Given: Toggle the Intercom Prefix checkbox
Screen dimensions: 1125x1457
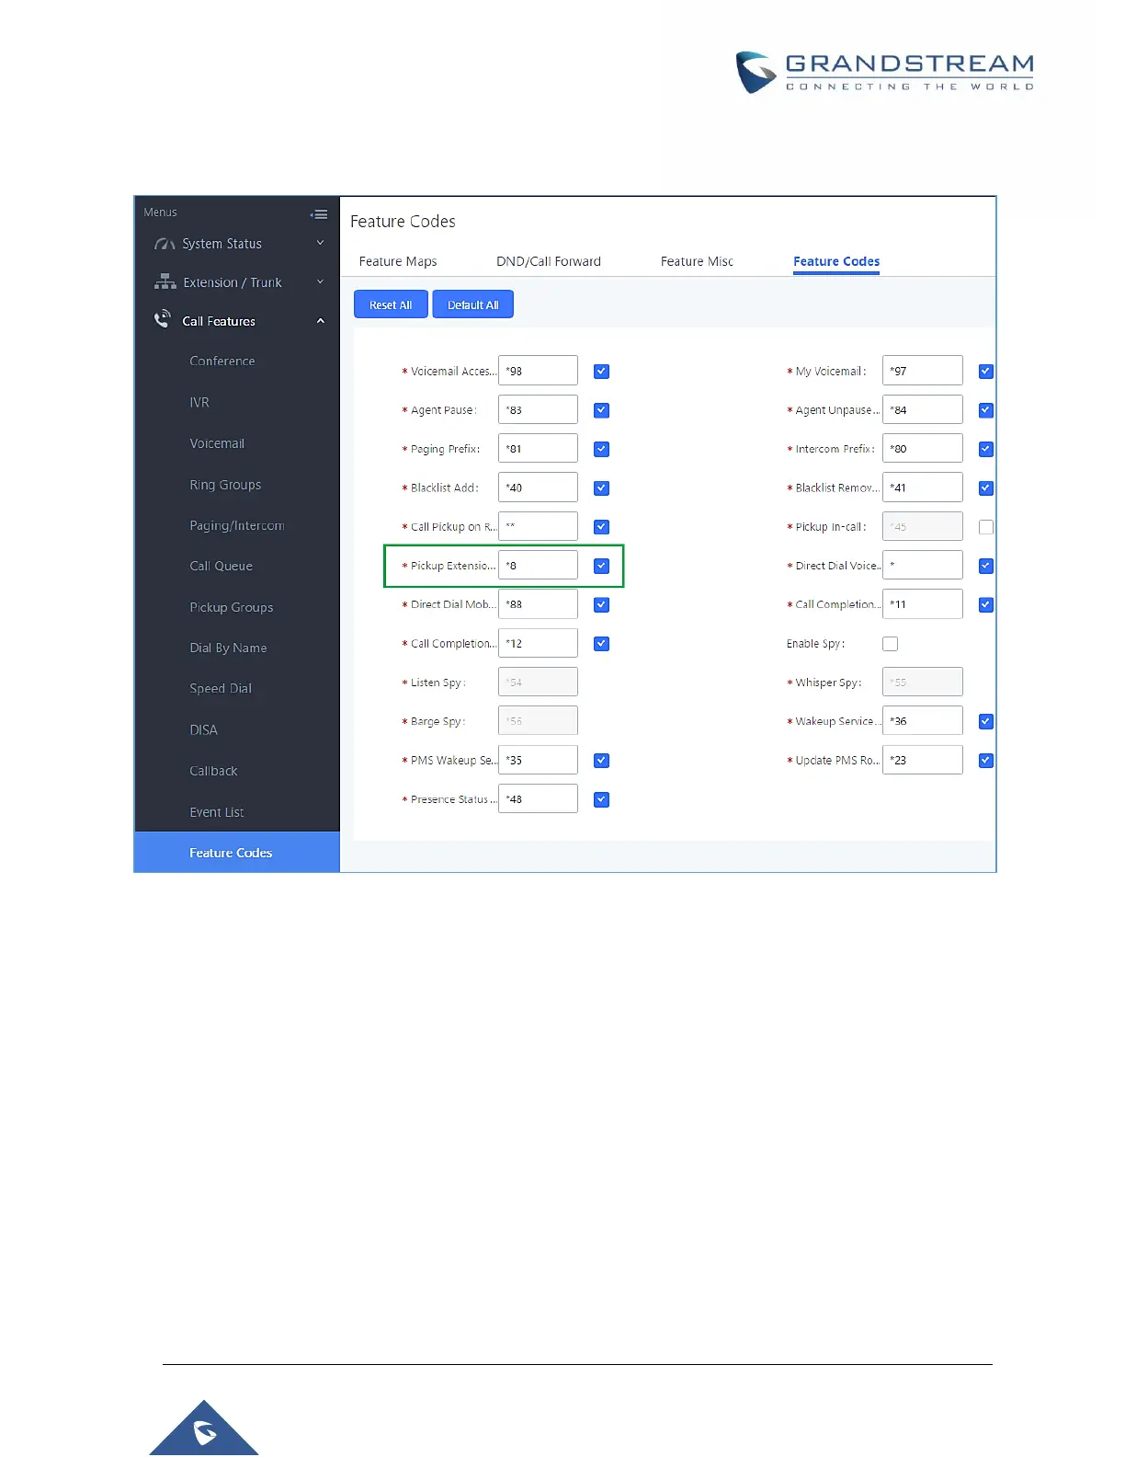Looking at the screenshot, I should [986, 449].
